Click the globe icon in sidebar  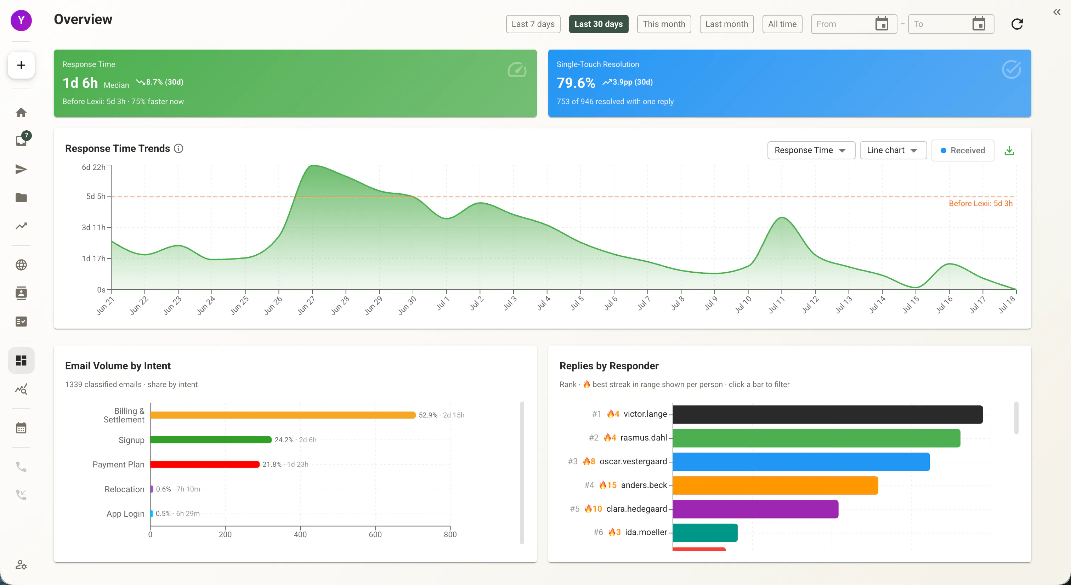(x=21, y=265)
